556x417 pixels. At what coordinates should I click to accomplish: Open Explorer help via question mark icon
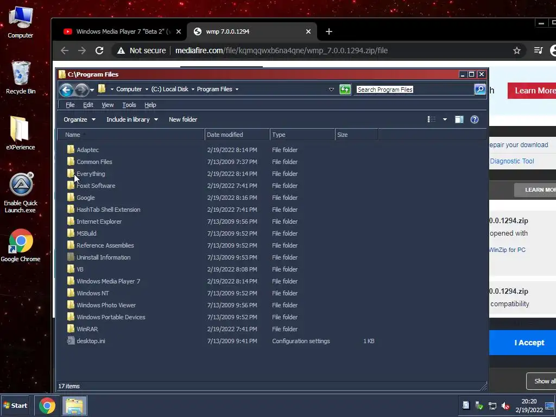coord(475,119)
